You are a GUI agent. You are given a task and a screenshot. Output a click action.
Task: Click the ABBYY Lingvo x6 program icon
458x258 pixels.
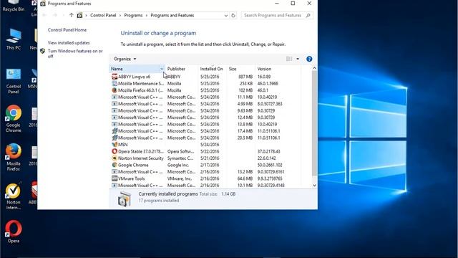pyautogui.click(x=114, y=77)
